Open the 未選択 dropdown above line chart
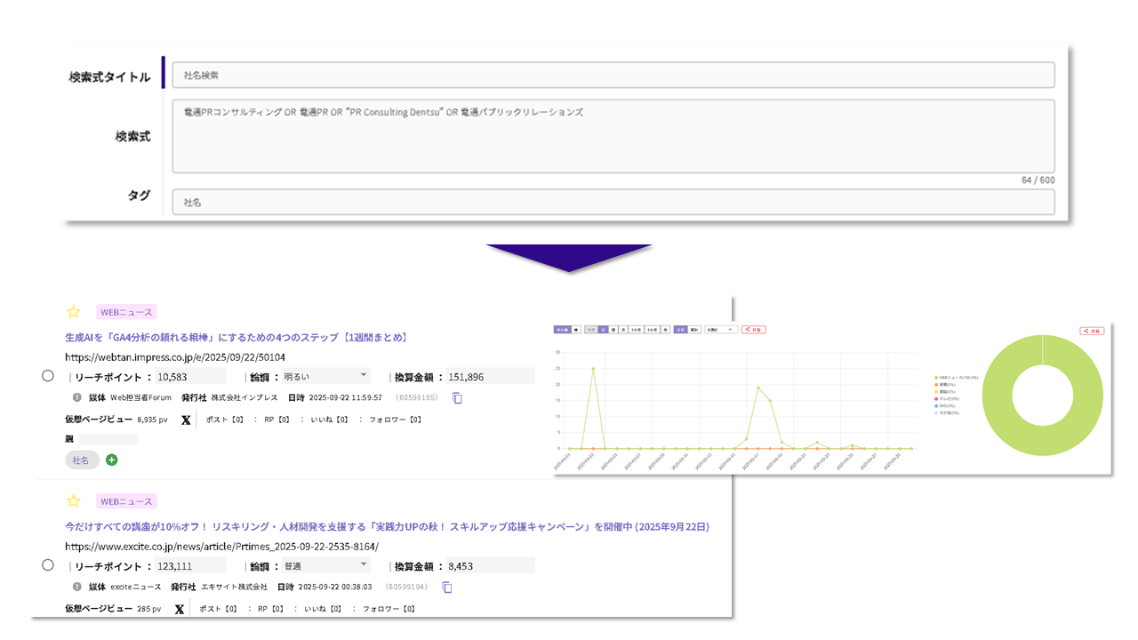The height and width of the screenshot is (640, 1138). [721, 329]
